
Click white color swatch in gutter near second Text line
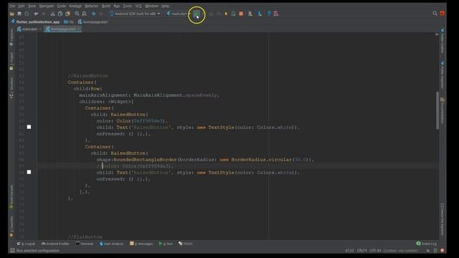29,172
